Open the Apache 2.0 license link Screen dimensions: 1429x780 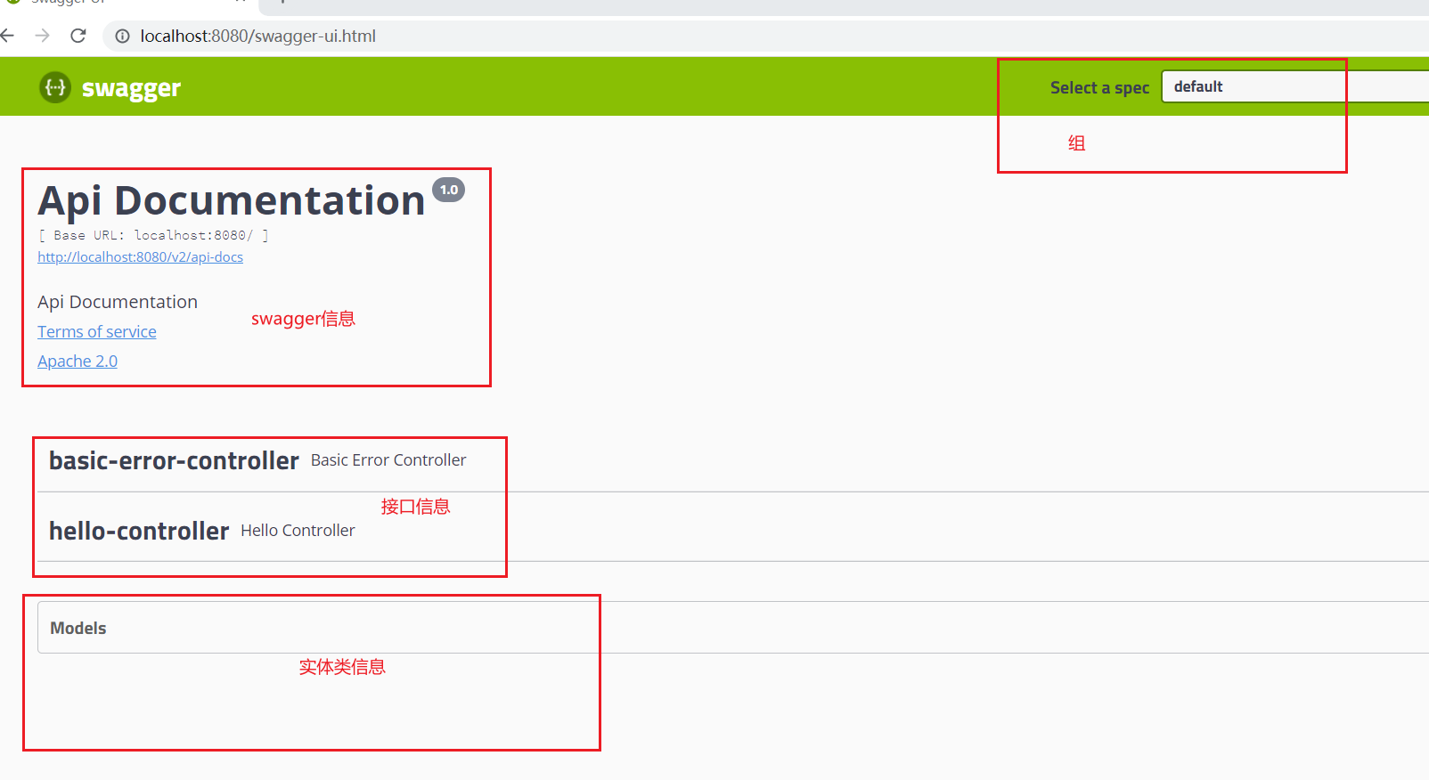pos(78,361)
